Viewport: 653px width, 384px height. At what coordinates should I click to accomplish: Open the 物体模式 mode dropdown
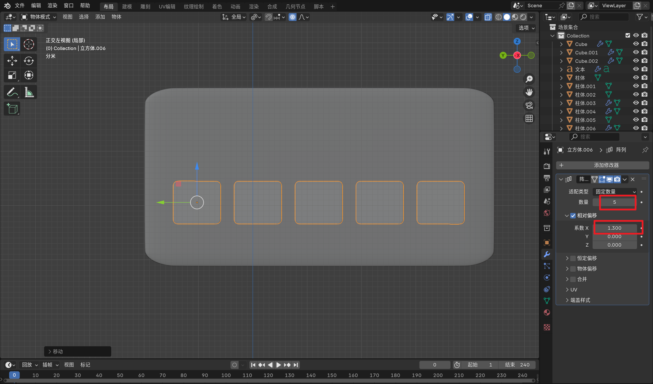pos(38,17)
